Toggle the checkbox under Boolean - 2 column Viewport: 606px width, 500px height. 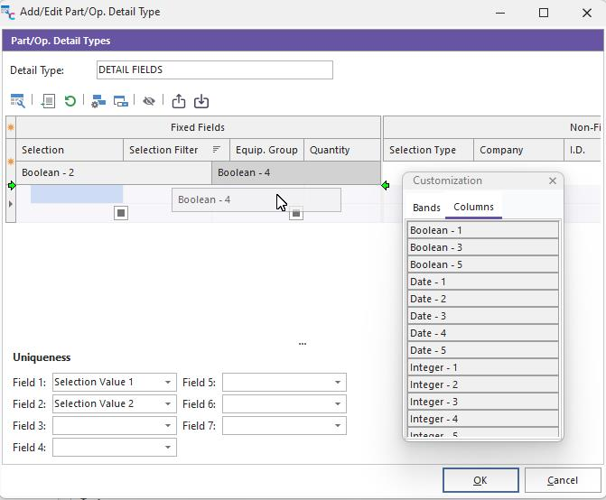(121, 213)
